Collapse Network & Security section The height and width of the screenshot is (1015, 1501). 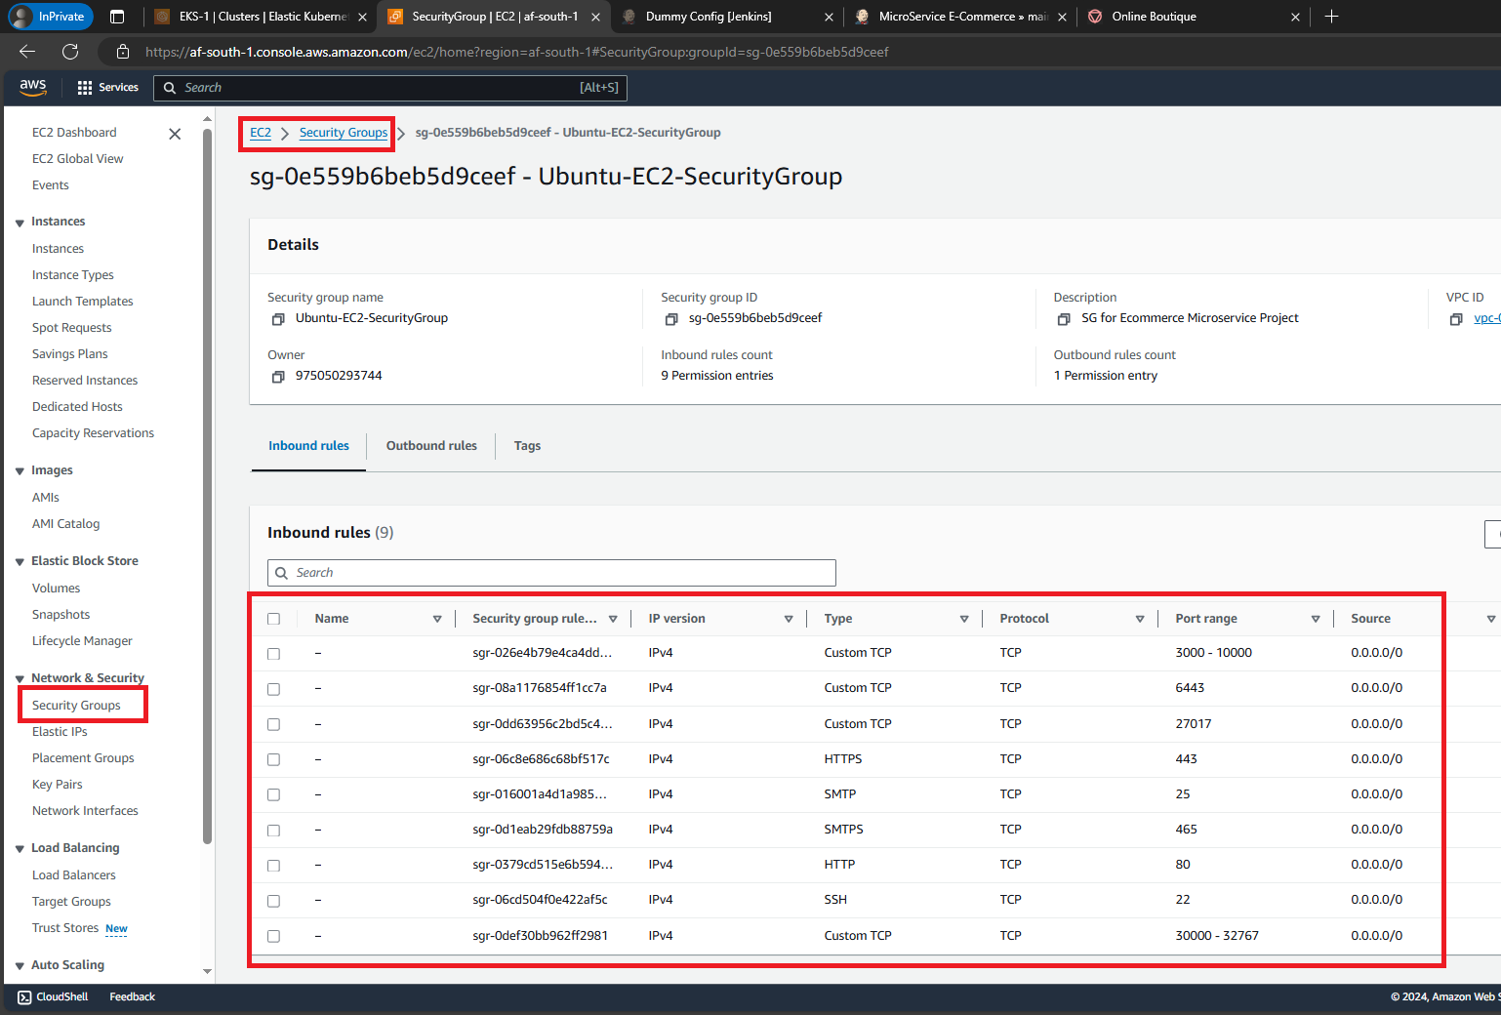(x=20, y=679)
